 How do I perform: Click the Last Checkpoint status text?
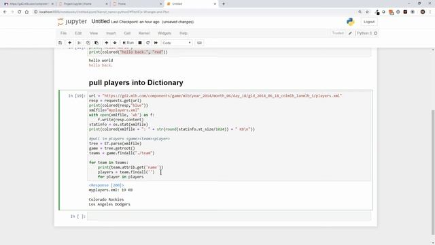tap(135, 22)
